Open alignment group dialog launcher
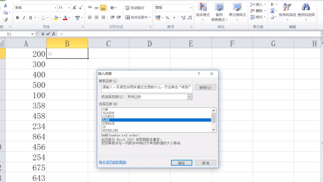This screenshot has height=182, width=323. pos(150,27)
